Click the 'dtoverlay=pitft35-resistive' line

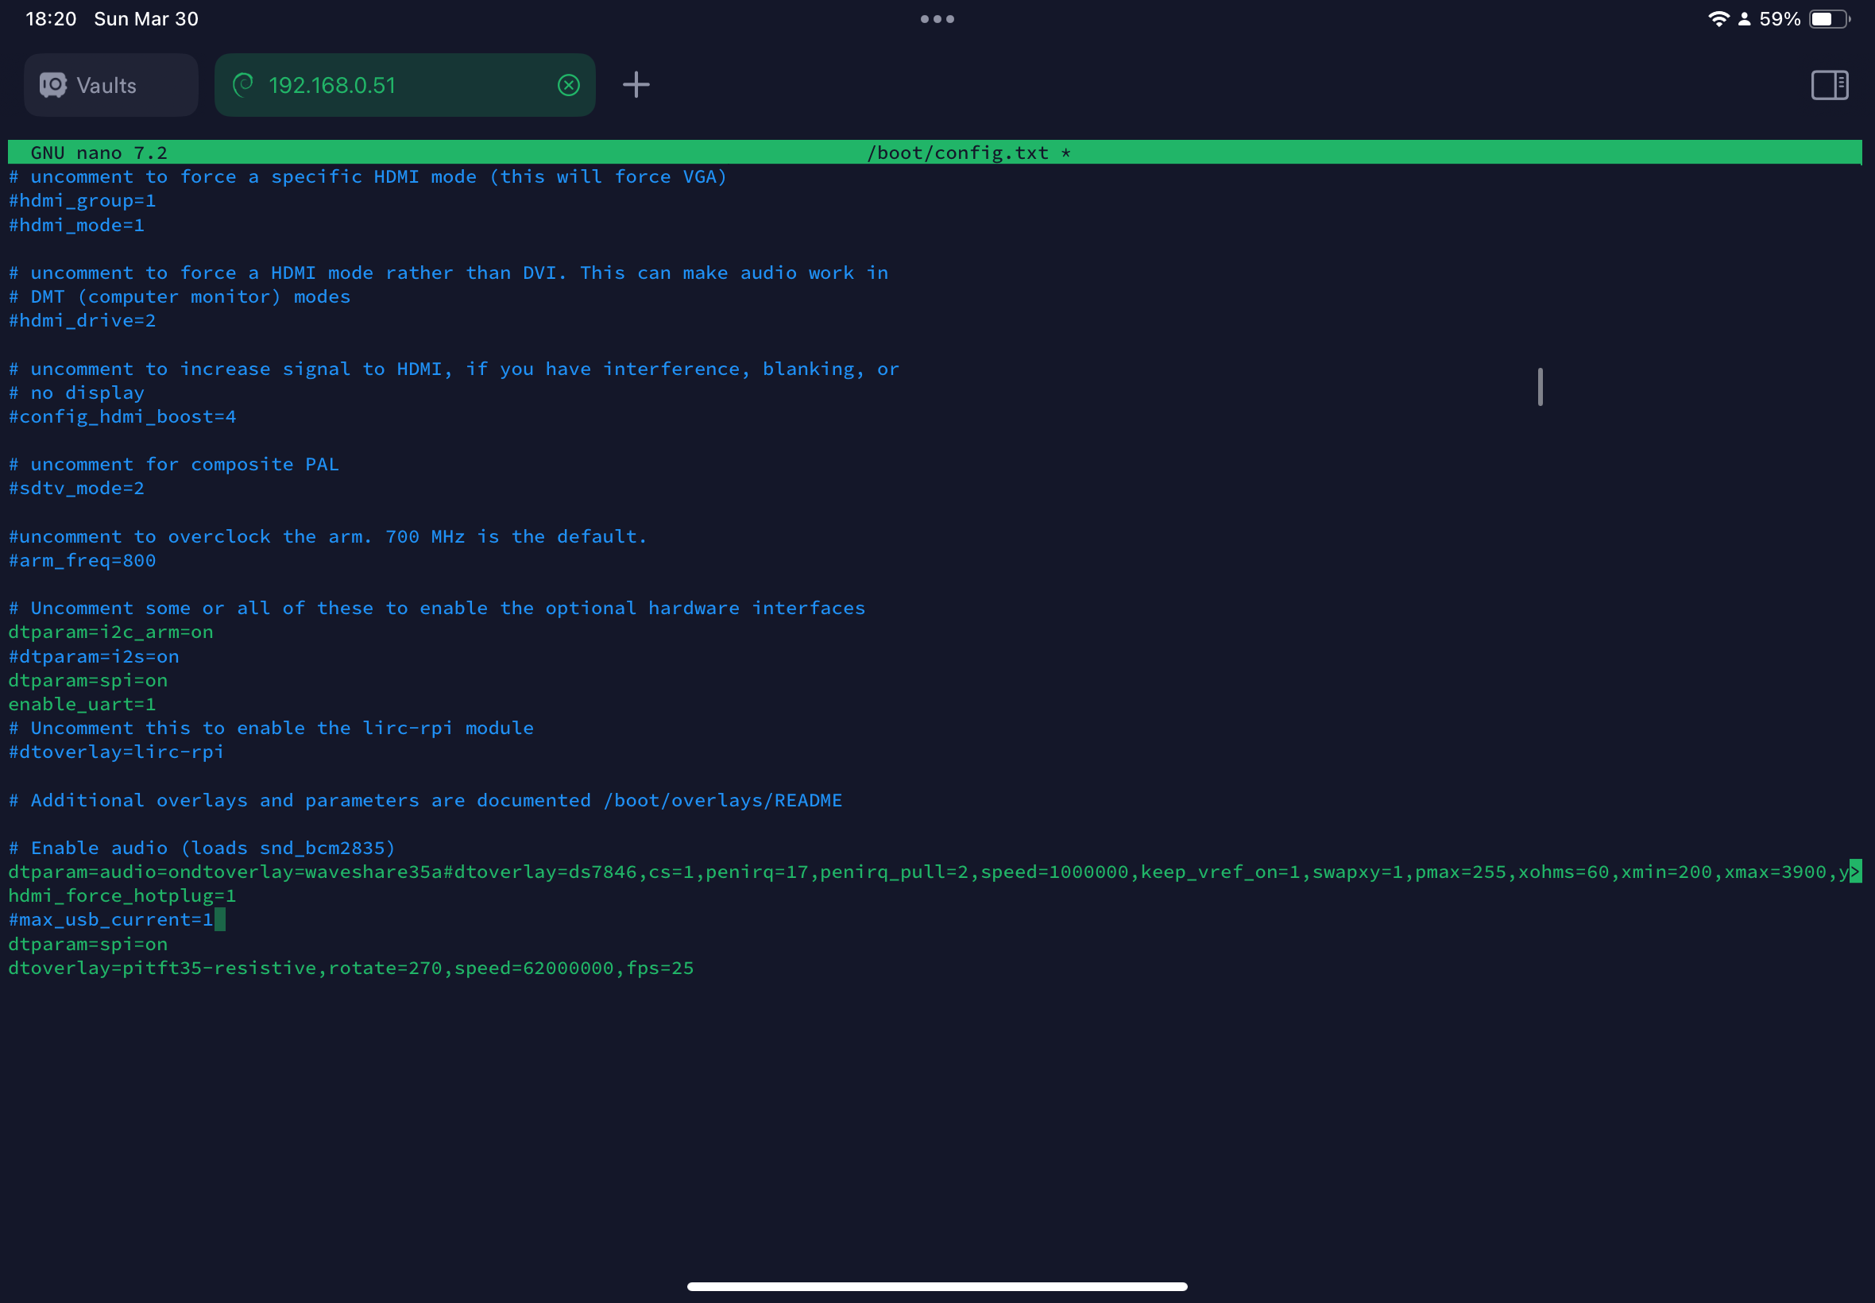[x=351, y=968]
